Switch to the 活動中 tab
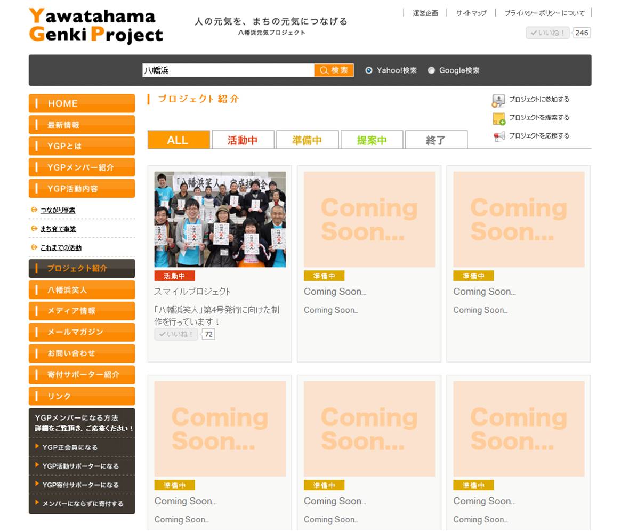Screen dimensions: 637x531 [243, 140]
